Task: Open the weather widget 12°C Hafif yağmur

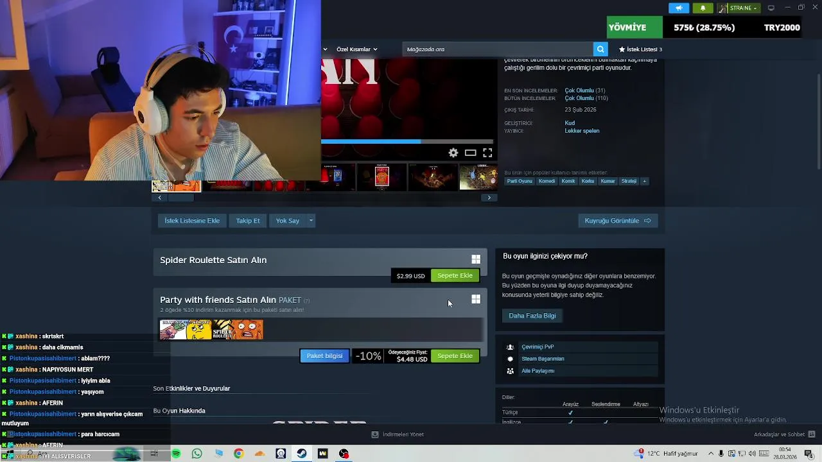Action: [x=666, y=454]
